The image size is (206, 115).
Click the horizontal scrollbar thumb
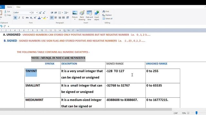click(x=86, y=109)
